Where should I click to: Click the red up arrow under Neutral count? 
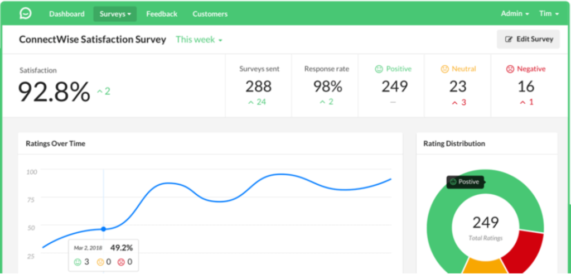(454, 103)
